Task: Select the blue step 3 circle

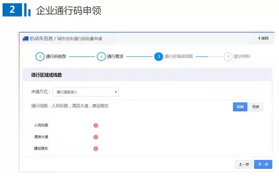Action: coord(158,56)
